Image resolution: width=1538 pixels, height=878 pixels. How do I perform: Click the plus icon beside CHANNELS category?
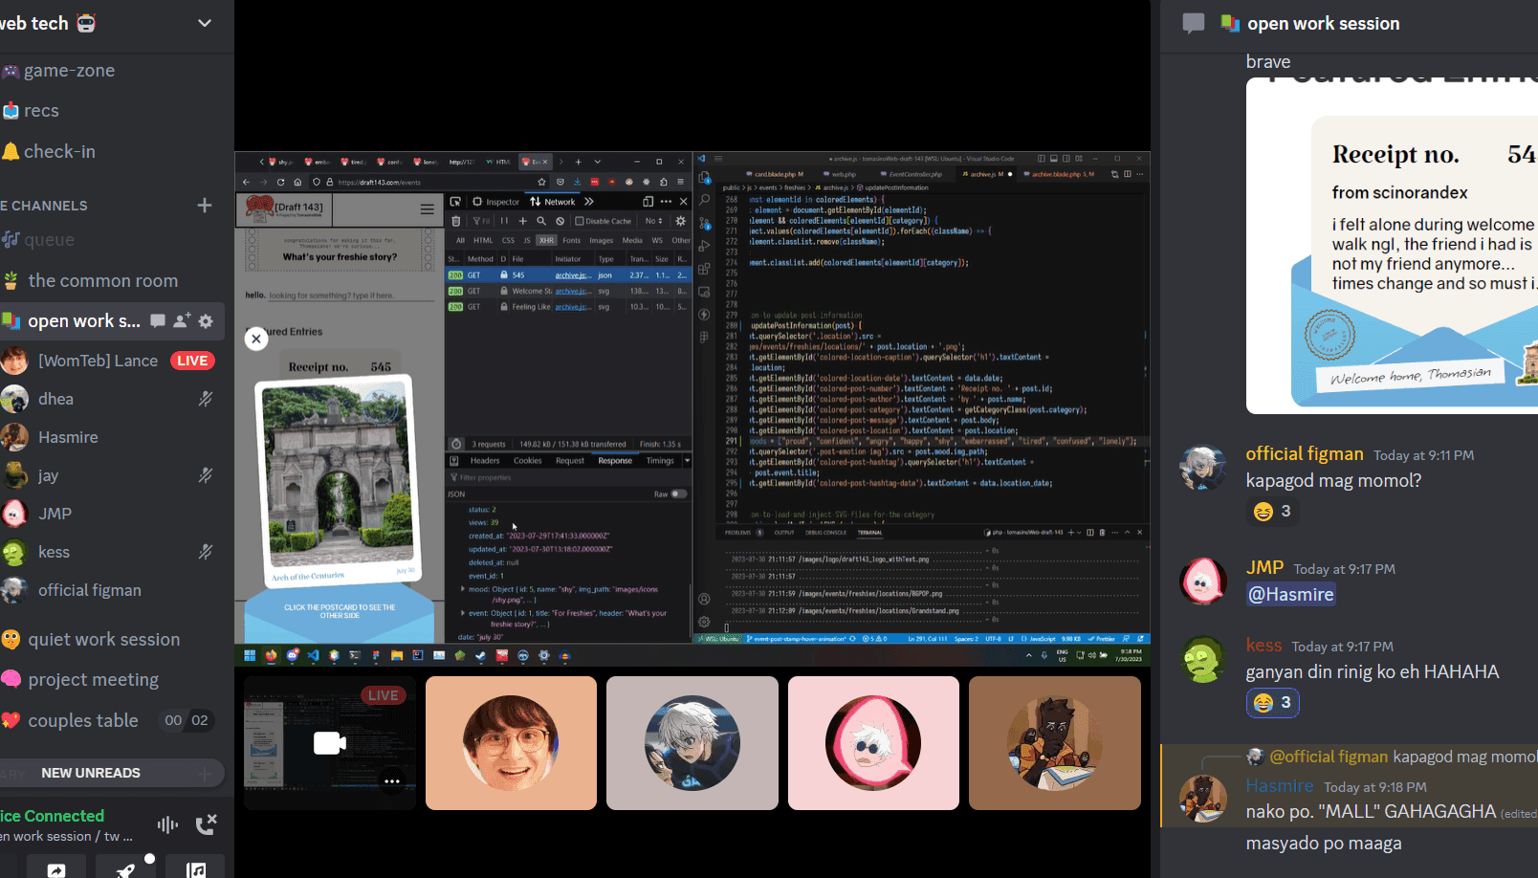[205, 206]
